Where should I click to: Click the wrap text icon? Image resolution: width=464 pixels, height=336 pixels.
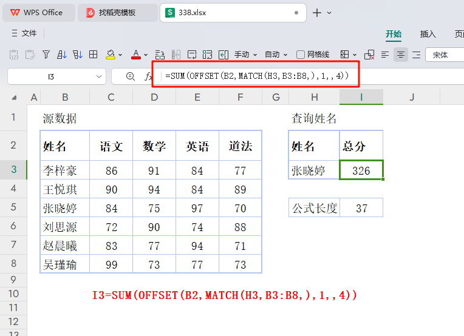click(192, 55)
